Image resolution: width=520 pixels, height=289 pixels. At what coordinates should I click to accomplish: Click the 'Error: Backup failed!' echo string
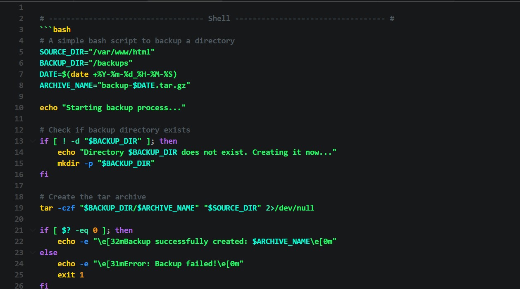coord(168,264)
